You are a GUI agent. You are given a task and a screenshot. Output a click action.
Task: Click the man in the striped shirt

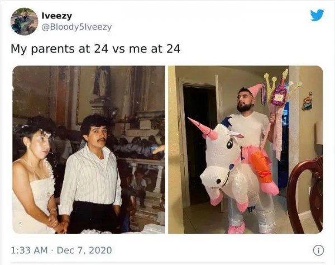[92, 173]
